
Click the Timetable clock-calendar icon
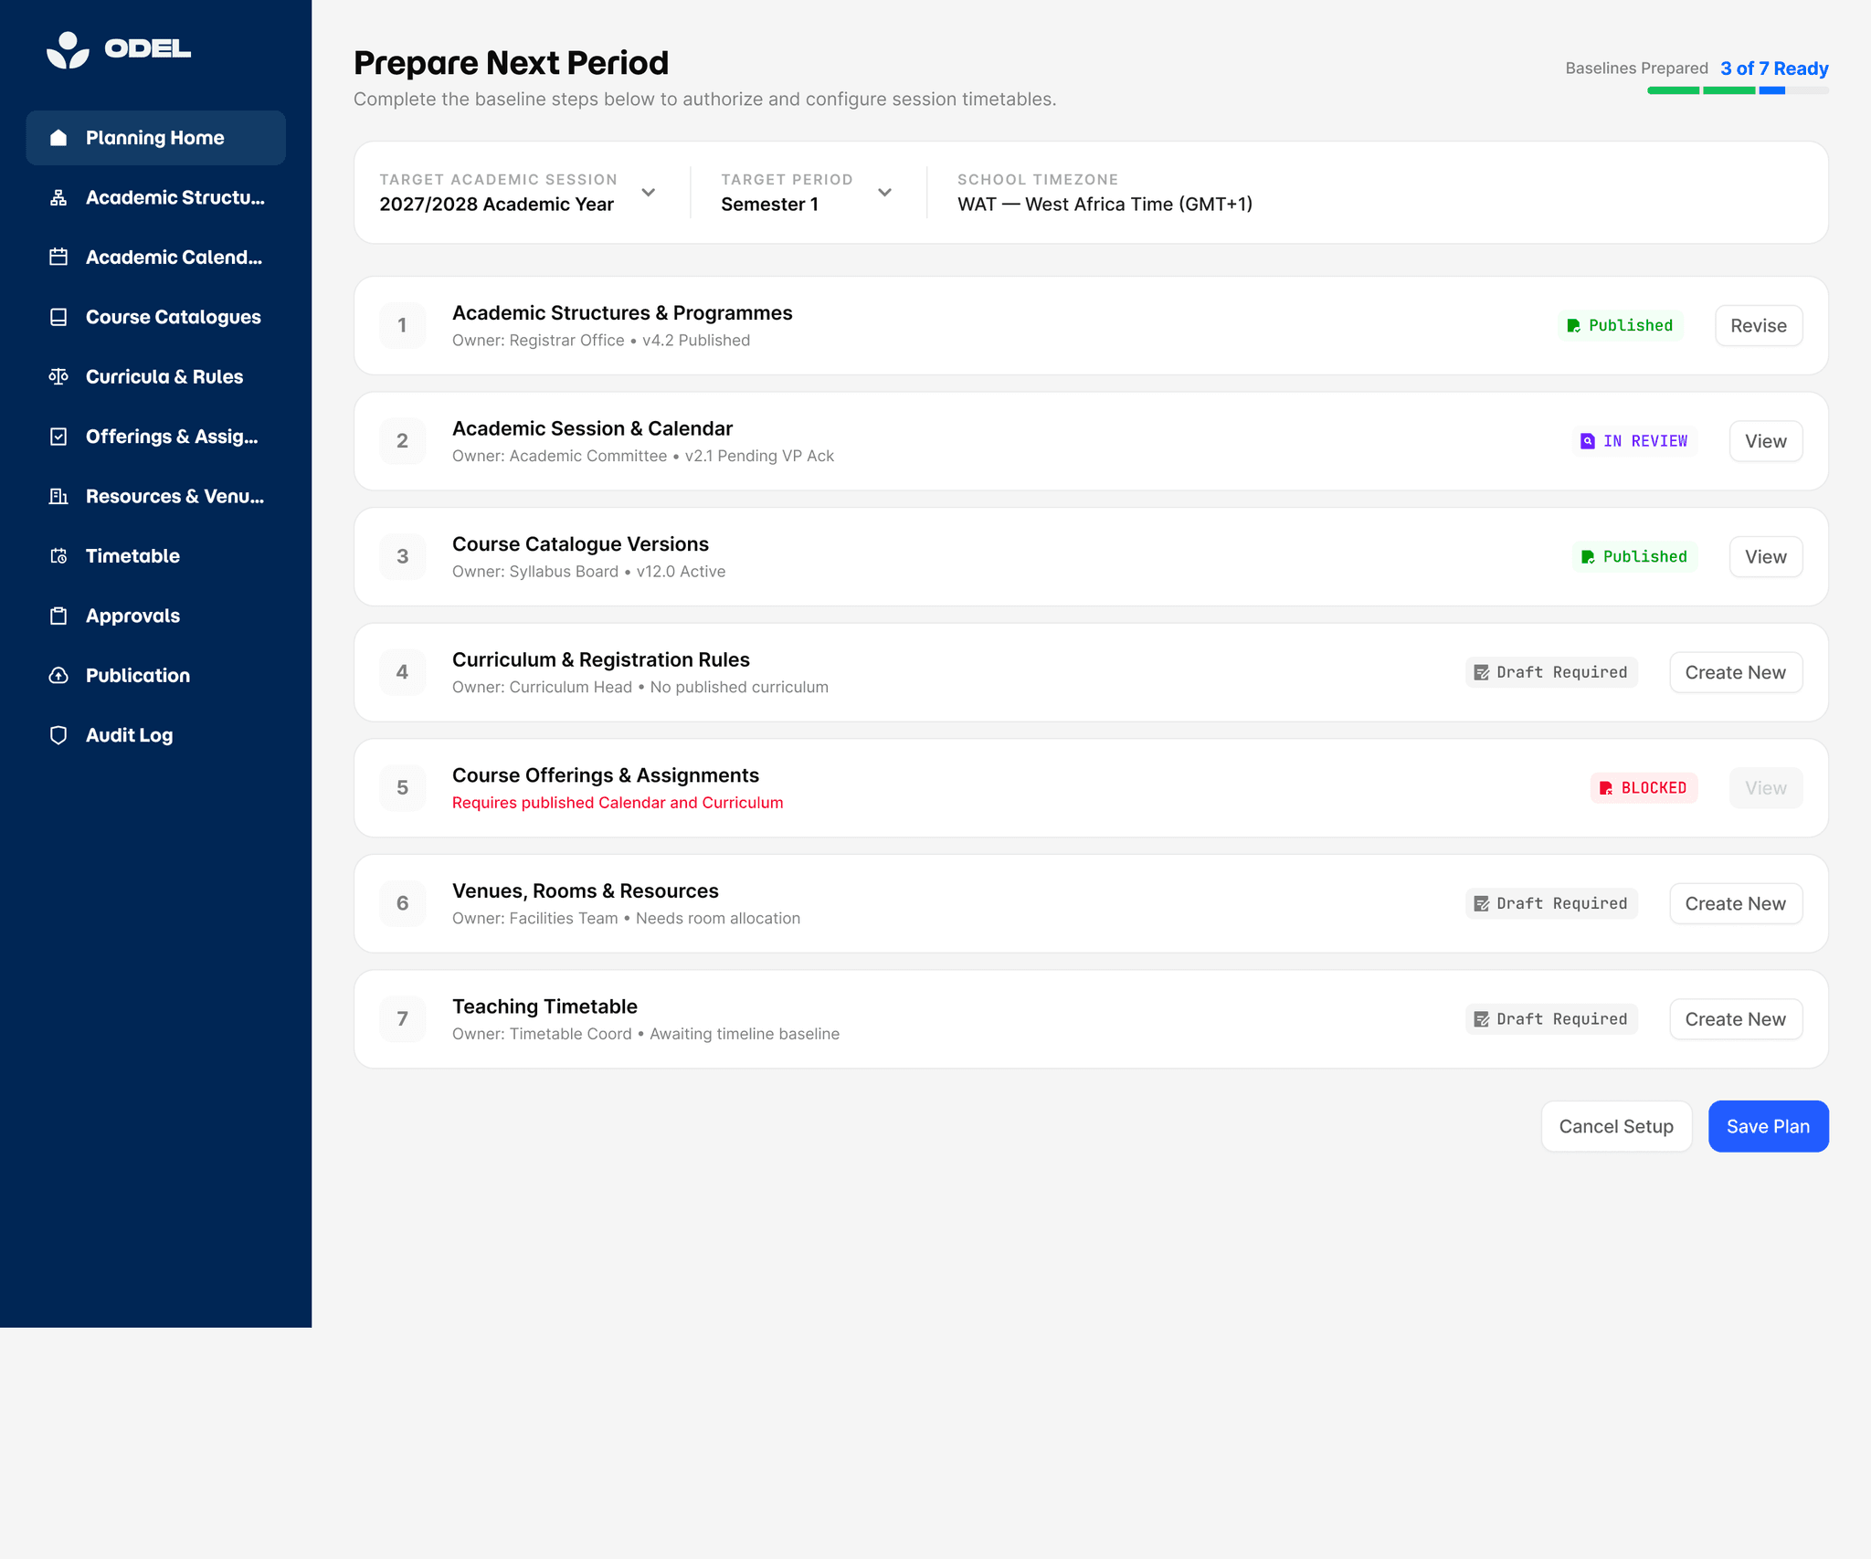58,556
